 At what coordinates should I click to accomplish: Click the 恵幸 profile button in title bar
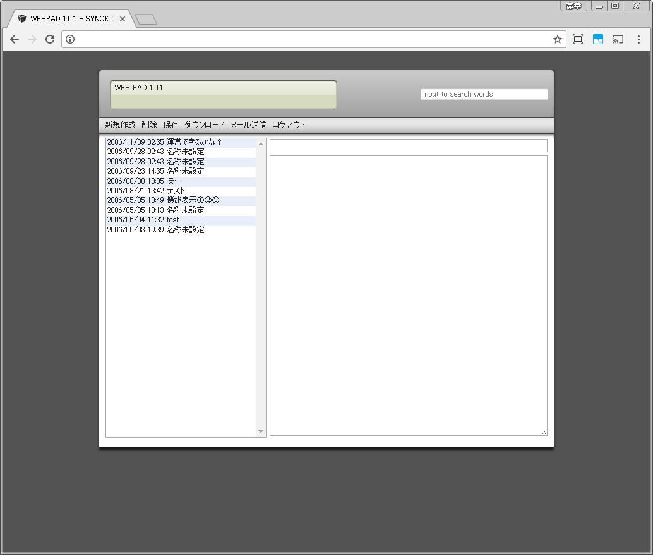pyautogui.click(x=573, y=6)
